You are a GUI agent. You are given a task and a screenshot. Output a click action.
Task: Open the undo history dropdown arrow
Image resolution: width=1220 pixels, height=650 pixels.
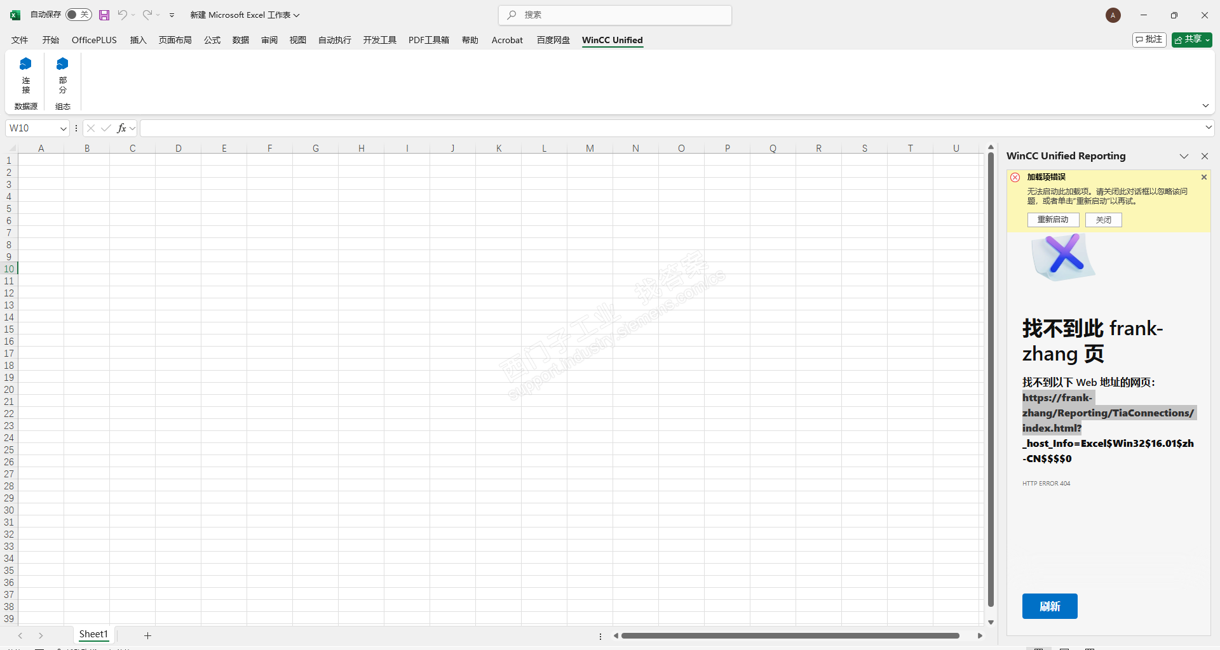coord(133,15)
